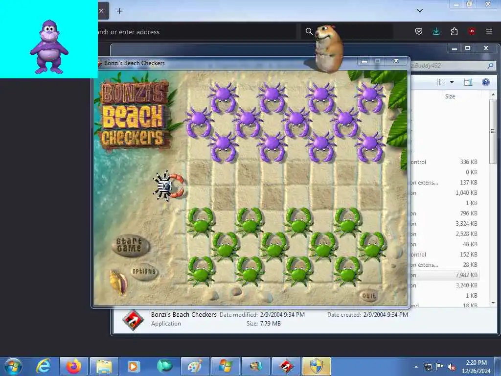This screenshot has height=376, width=501.
Task: Select the file row sized 3,324 KB
Action: pos(445,223)
